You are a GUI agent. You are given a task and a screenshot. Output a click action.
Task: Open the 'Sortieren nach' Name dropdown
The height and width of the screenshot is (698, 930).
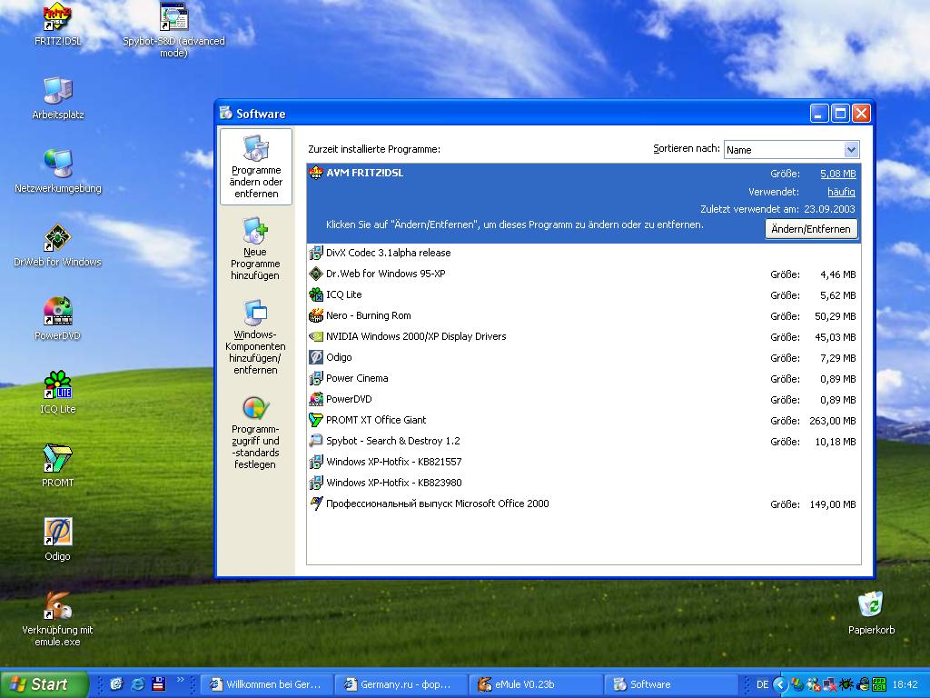(x=791, y=150)
